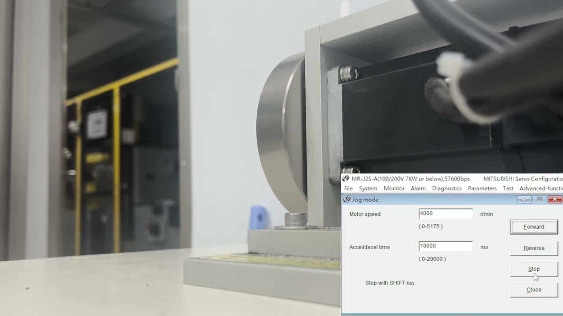Click the 'ms' unit label
Viewport: 563px width, 316px height.
coord(484,247)
